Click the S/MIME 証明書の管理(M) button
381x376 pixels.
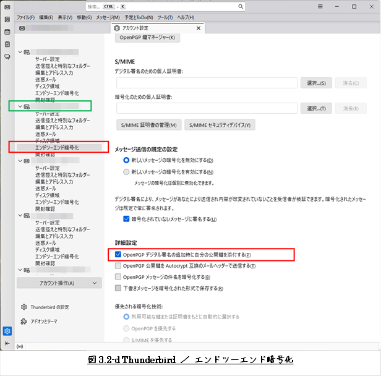tap(148, 125)
